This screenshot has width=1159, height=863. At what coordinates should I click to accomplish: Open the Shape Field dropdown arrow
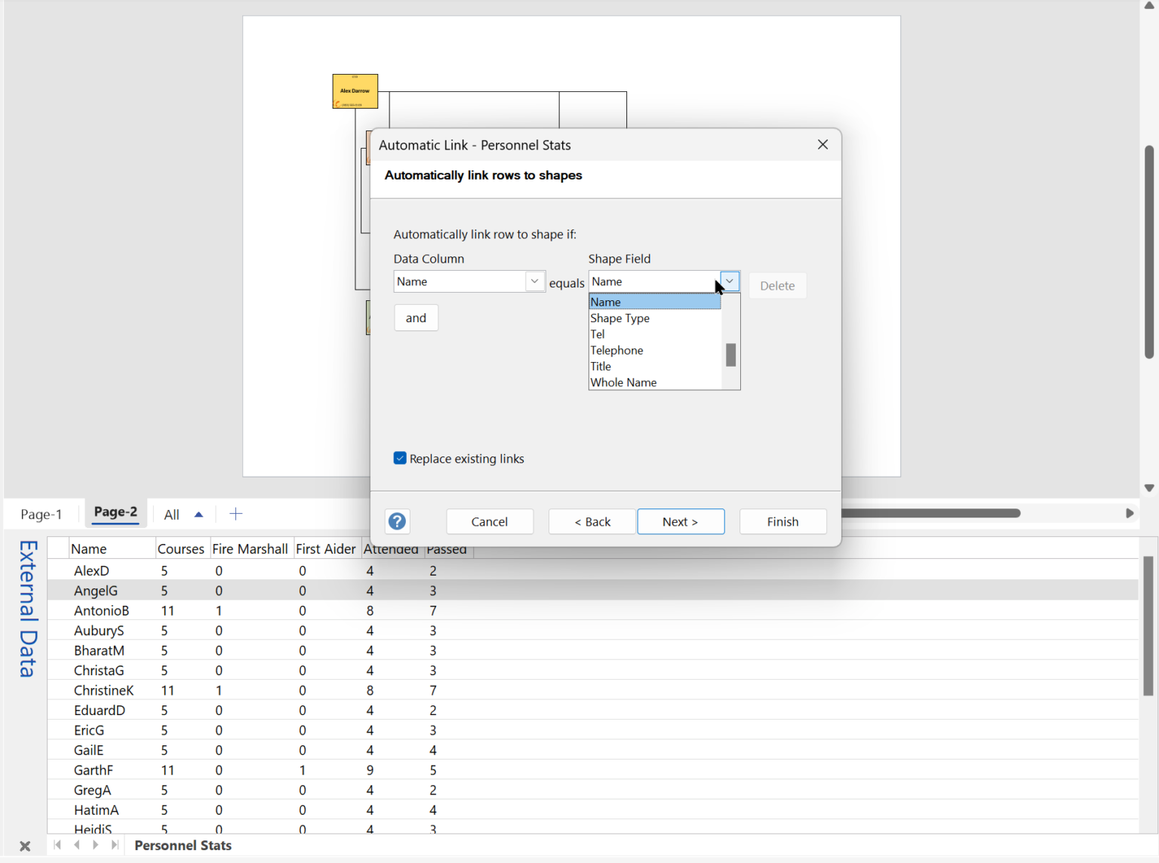pos(729,281)
